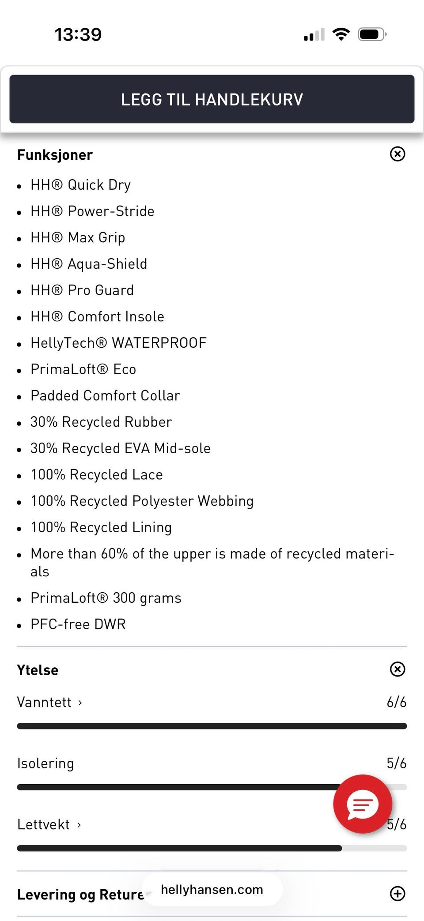The width and height of the screenshot is (424, 921).
Task: Tap the battery indicator icon
Action: coord(372,34)
